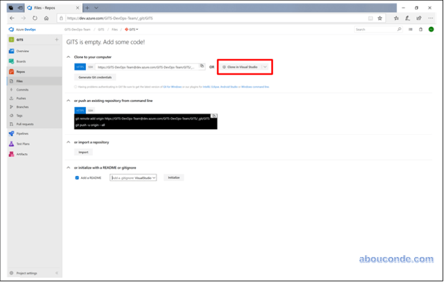
Task: Collapse the Clone to your computer section
Action: [x=68, y=57]
